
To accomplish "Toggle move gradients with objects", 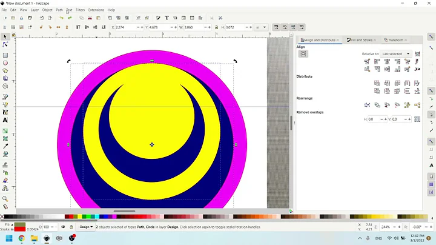I will (x=293, y=27).
